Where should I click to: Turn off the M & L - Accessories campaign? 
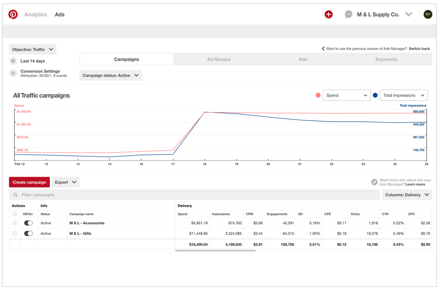pos(28,223)
